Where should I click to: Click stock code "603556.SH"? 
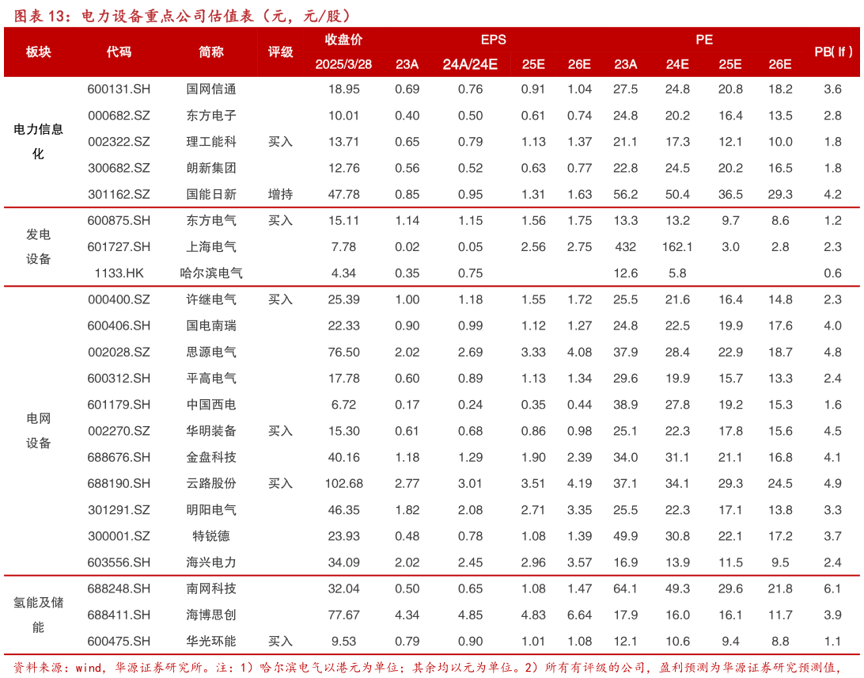119,562
